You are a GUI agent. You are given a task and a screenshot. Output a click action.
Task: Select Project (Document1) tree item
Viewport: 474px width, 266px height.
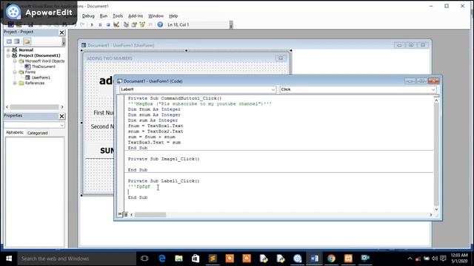tap(39, 55)
